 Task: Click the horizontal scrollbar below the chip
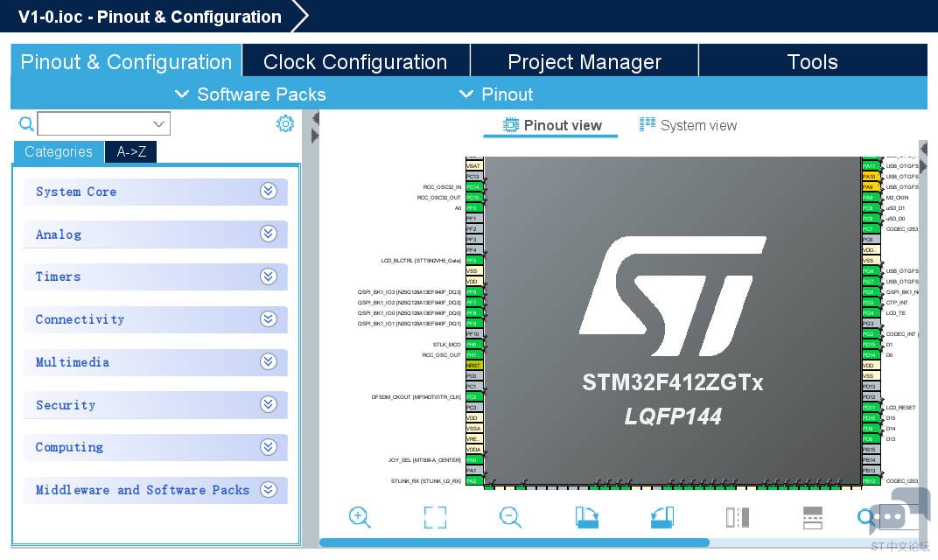point(514,542)
